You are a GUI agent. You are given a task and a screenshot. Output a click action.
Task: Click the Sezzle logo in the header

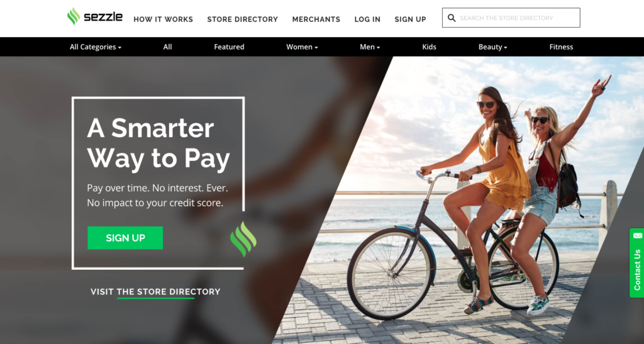tap(95, 16)
